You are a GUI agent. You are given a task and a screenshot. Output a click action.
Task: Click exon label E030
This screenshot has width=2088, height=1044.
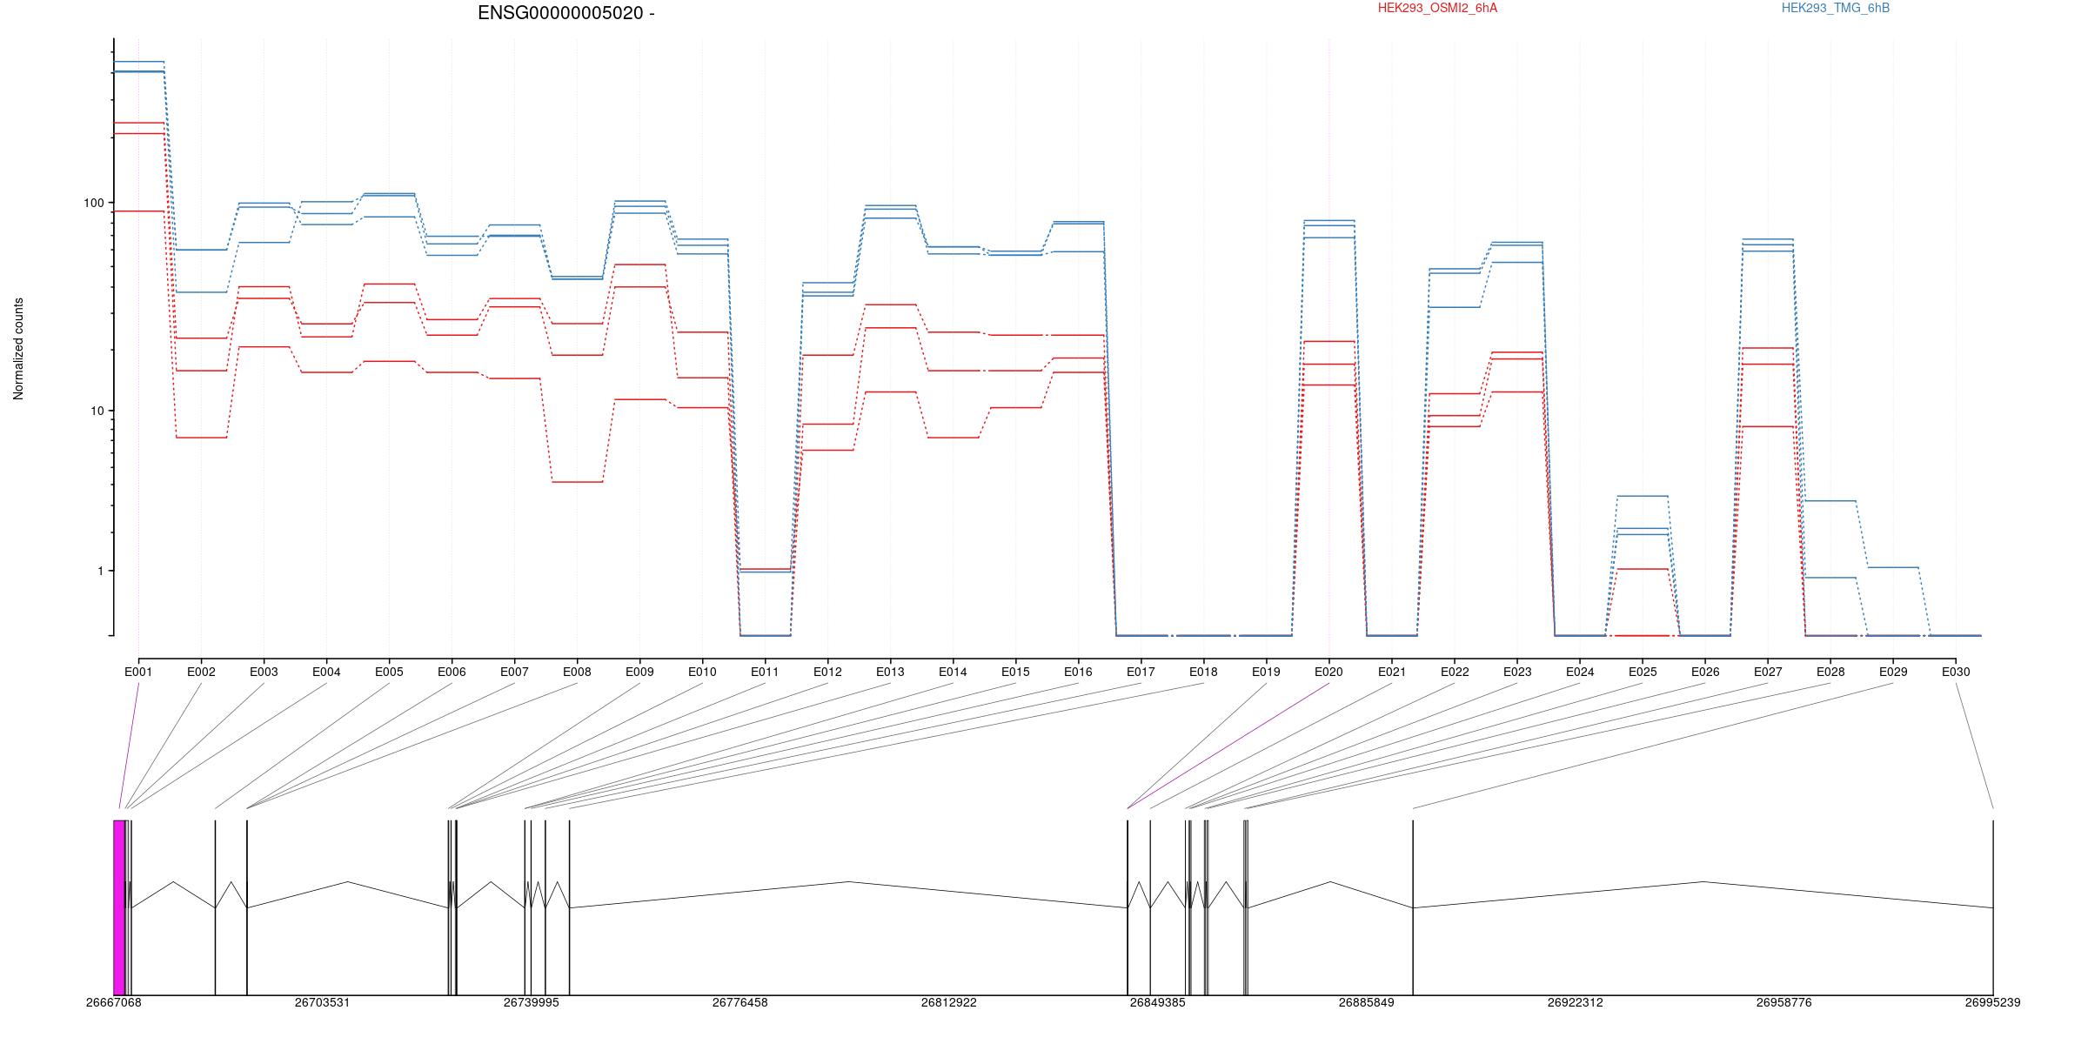[1956, 672]
